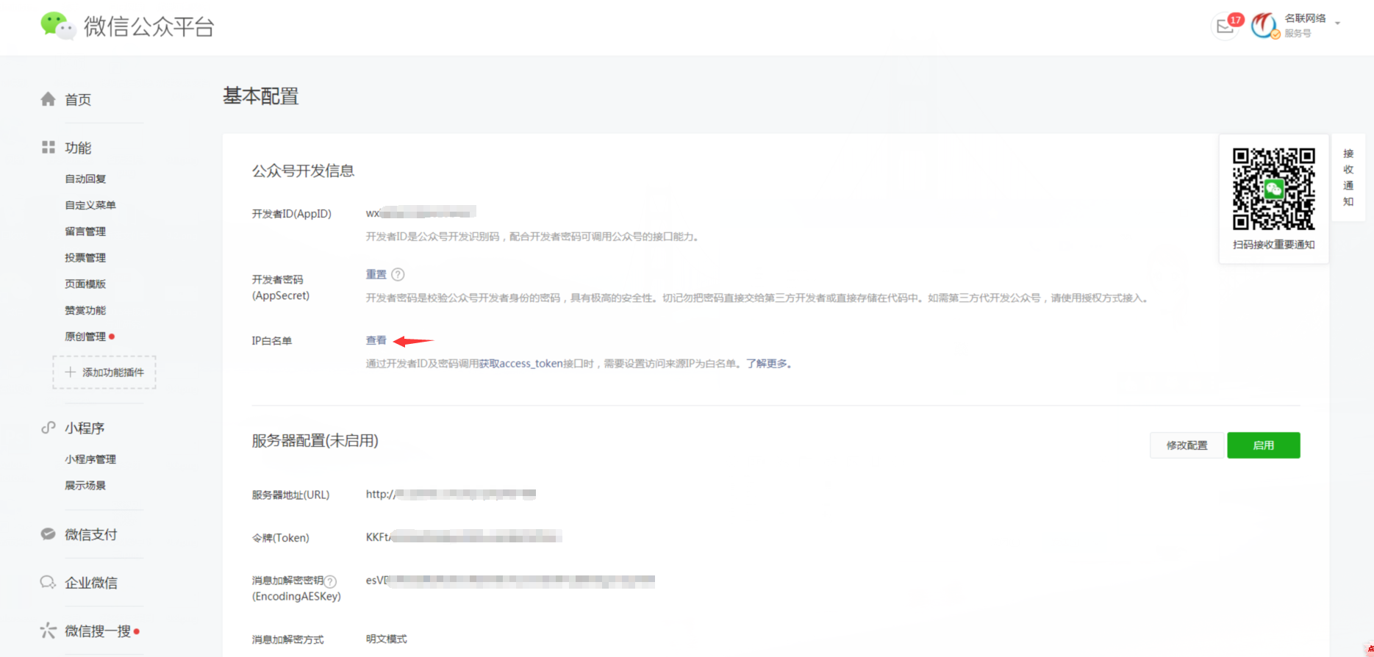1374x657 pixels.
Task: Open 自定义菜单 in the sidebar
Action: pyautogui.click(x=90, y=205)
